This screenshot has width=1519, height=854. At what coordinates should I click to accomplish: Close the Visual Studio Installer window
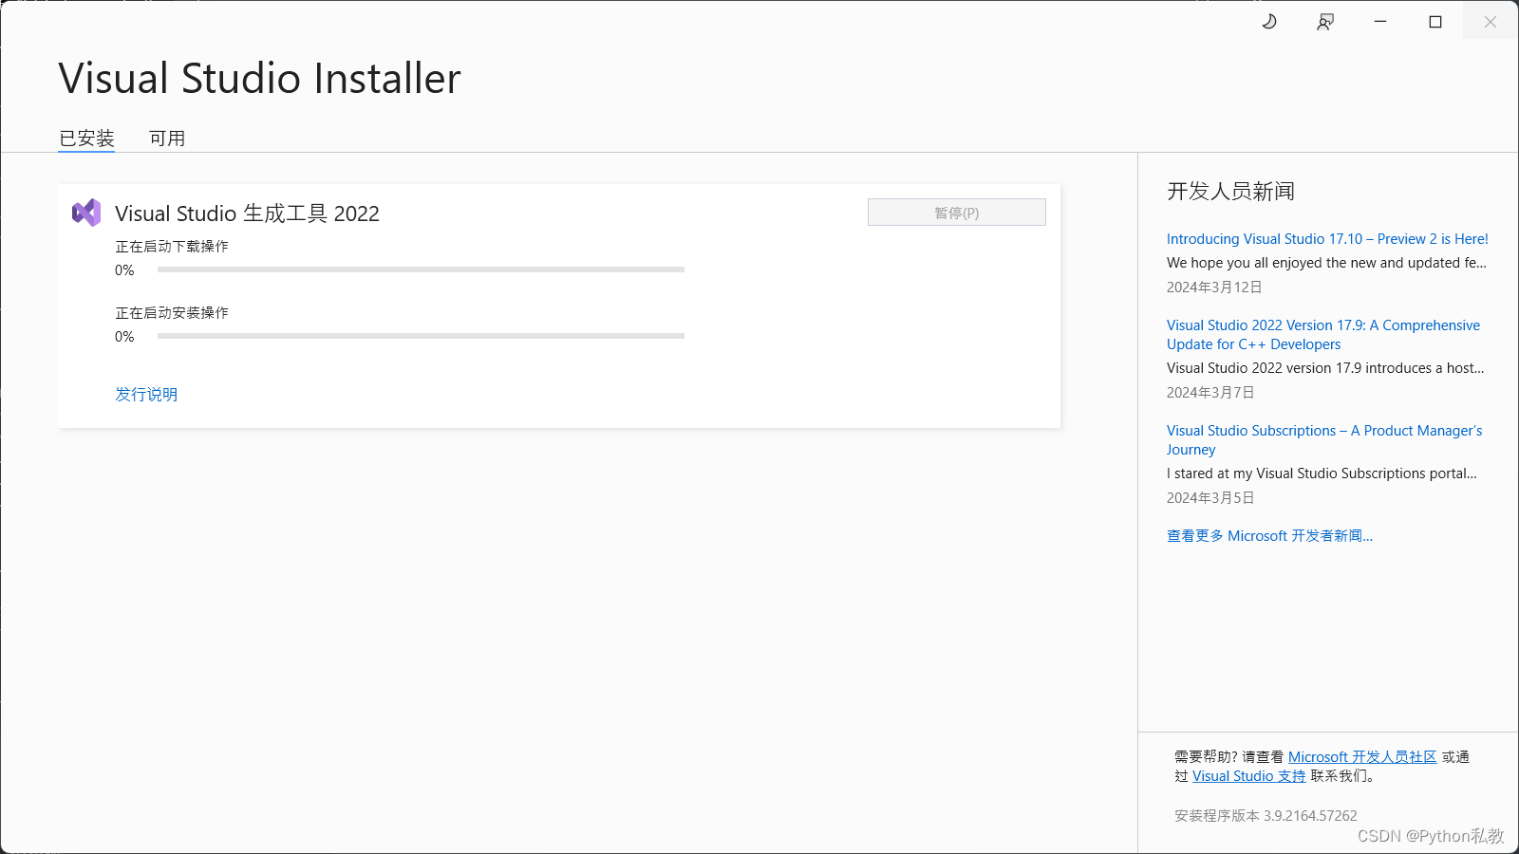(x=1491, y=22)
